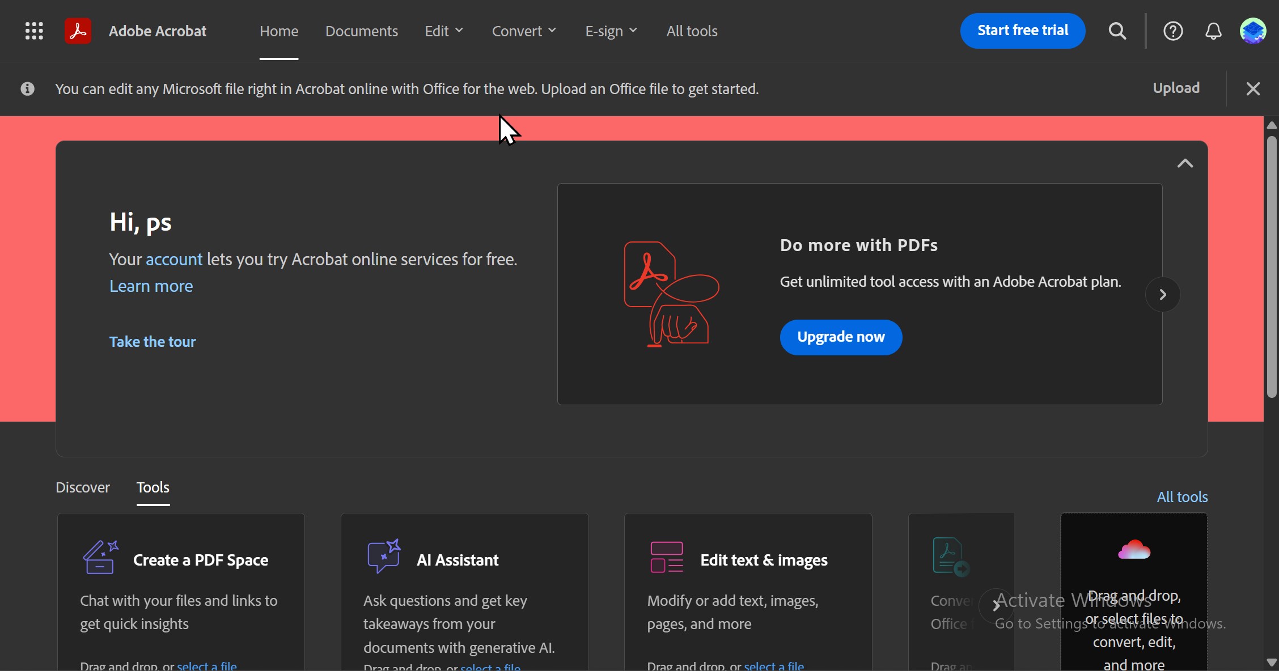Open the Adobe apps grid launcher
The width and height of the screenshot is (1279, 671).
click(34, 31)
